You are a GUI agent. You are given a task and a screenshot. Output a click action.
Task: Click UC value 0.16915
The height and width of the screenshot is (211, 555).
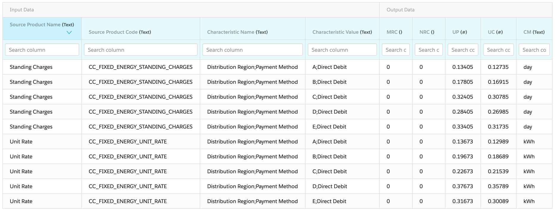pos(498,82)
